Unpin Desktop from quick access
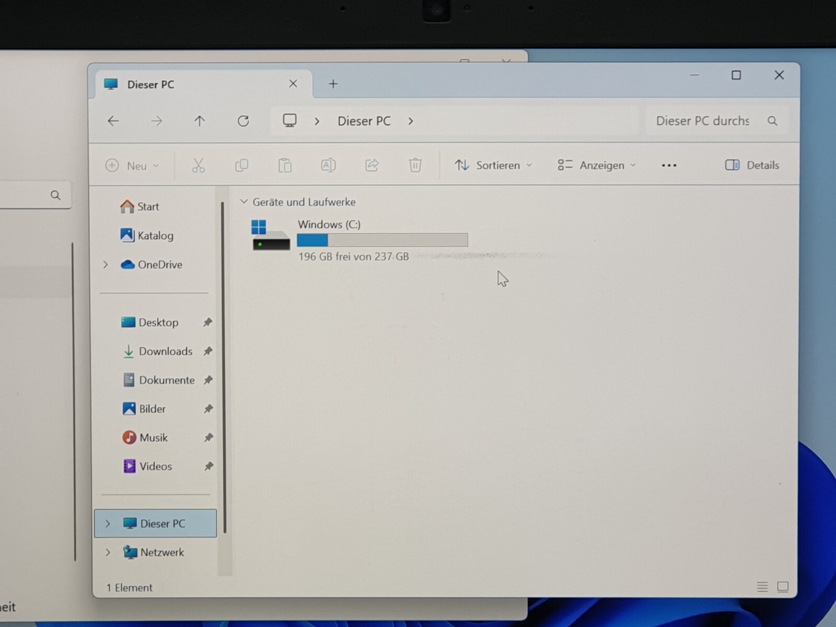The width and height of the screenshot is (836, 627). [208, 322]
